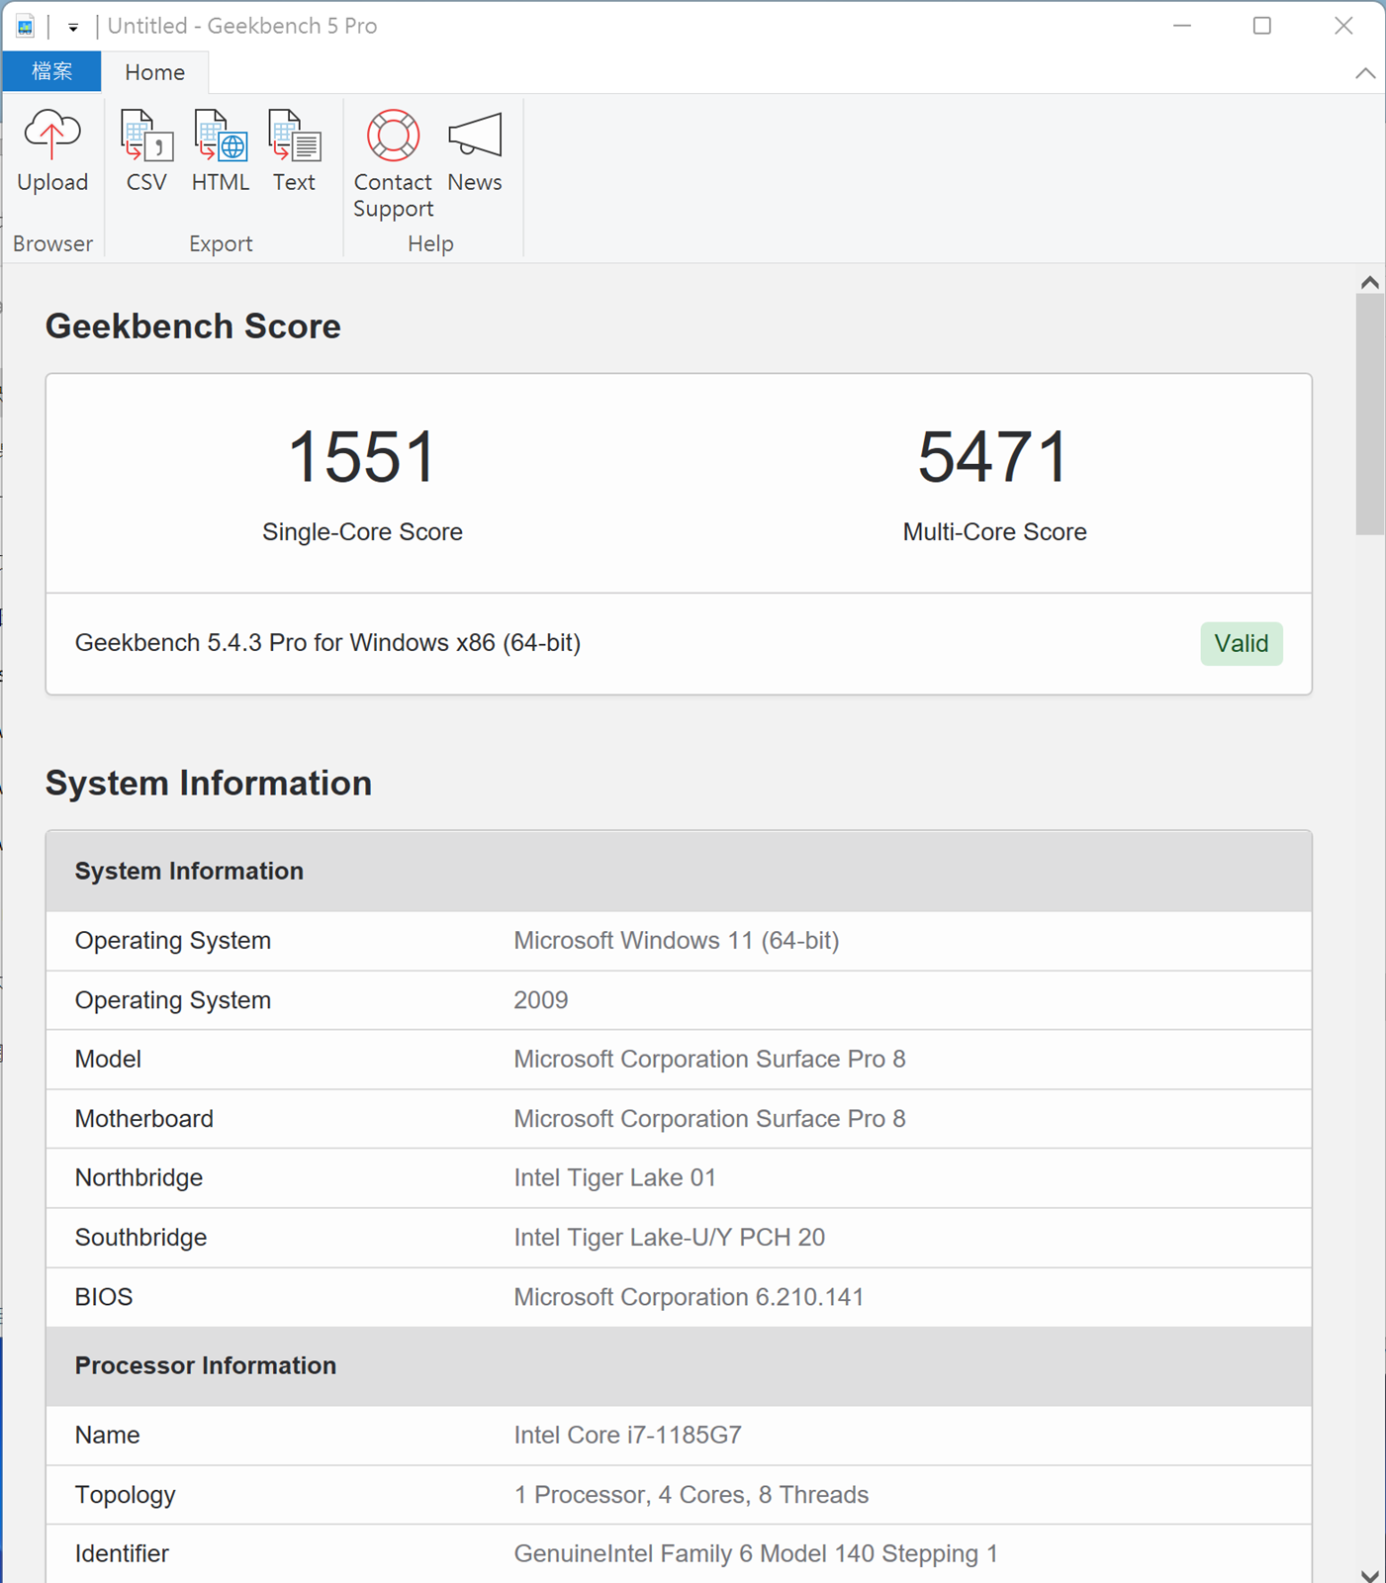Collapse the ribbon with the chevron
This screenshot has height=1583, width=1386.
pyautogui.click(x=1365, y=73)
